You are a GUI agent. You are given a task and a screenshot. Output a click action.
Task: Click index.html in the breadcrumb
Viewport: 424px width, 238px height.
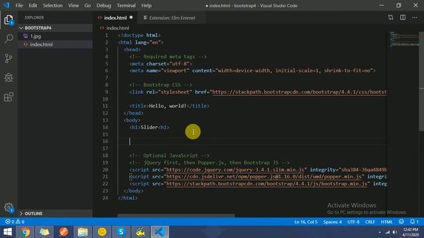pos(117,28)
